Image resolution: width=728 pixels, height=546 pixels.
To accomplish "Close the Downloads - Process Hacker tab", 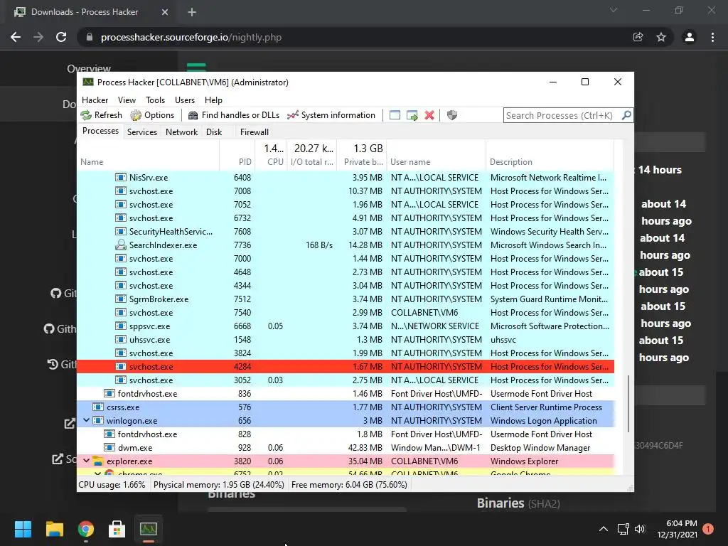I will click(164, 12).
